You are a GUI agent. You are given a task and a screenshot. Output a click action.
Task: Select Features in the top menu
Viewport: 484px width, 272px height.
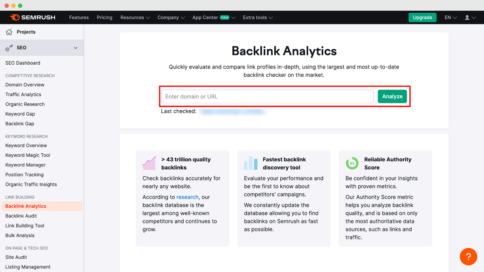pyautogui.click(x=79, y=17)
